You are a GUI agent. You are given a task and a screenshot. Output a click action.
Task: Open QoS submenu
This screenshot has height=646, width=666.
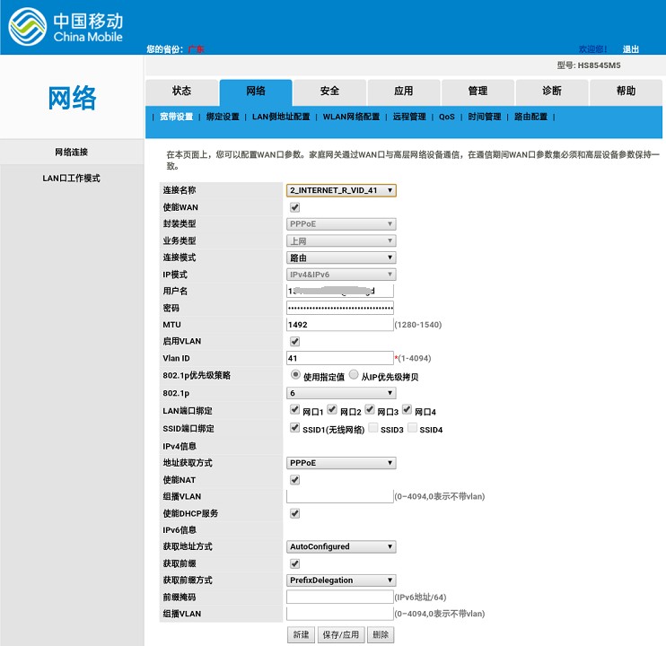pos(447,117)
